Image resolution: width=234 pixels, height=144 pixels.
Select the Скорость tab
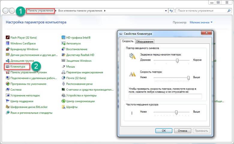(x=127, y=41)
